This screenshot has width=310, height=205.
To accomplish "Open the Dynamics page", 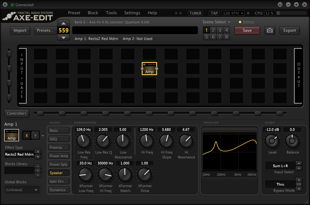I will pos(59,190).
